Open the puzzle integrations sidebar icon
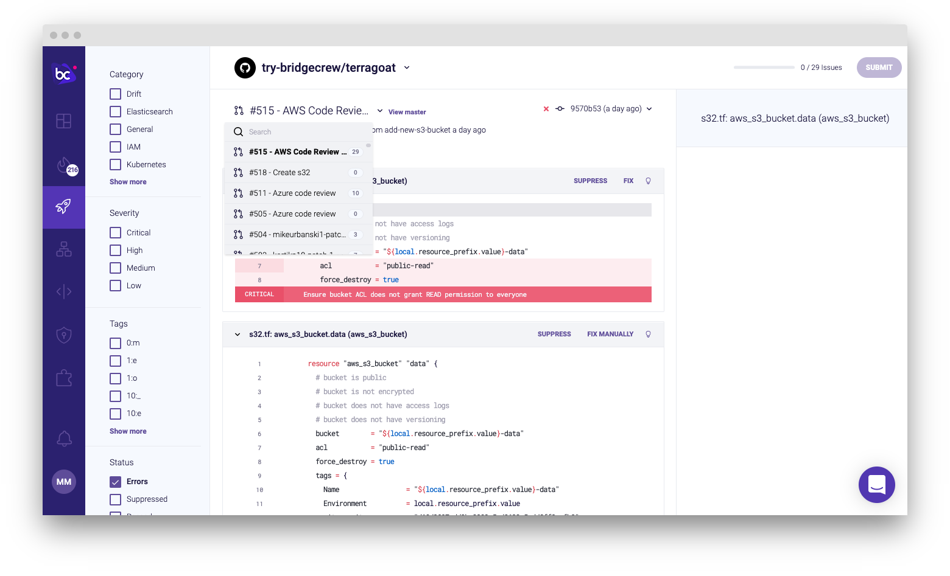Screen dimensions: 950x576 pyautogui.click(x=64, y=378)
